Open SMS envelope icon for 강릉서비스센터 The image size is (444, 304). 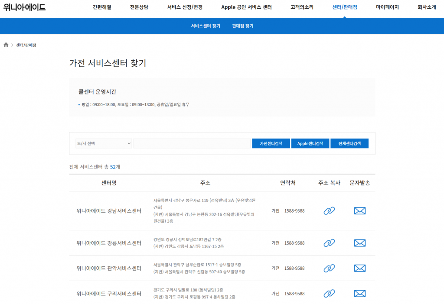(x=359, y=243)
